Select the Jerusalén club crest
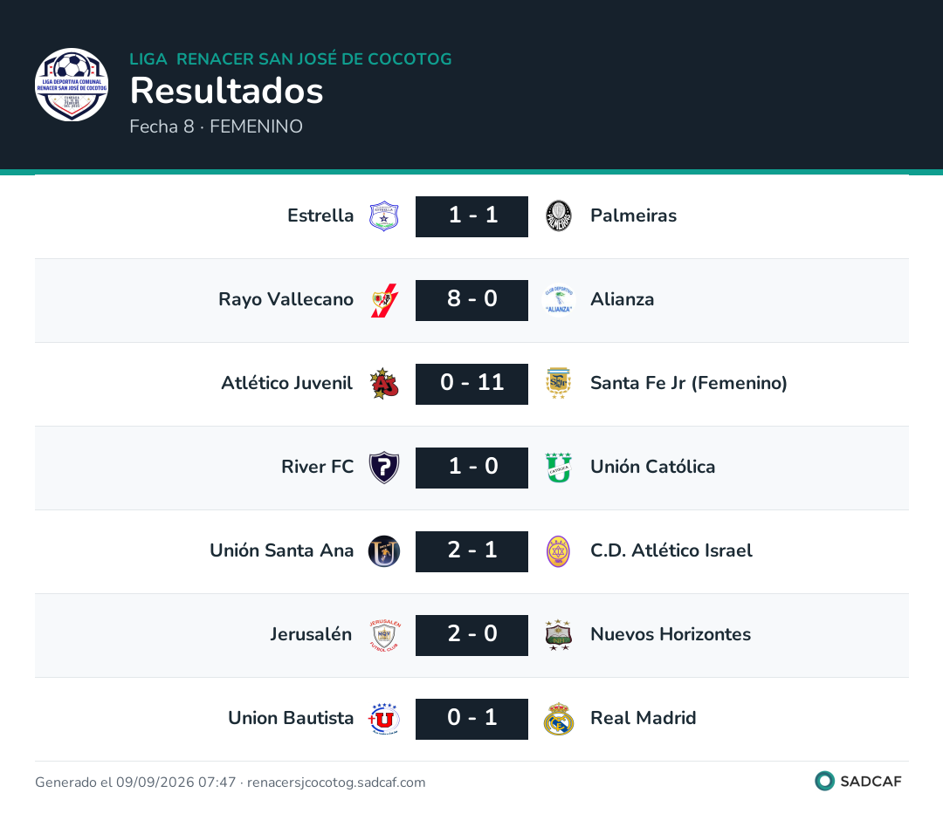The height and width of the screenshot is (827, 943). pos(384,635)
